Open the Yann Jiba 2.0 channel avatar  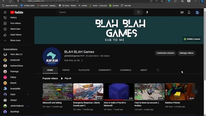(5, 54)
